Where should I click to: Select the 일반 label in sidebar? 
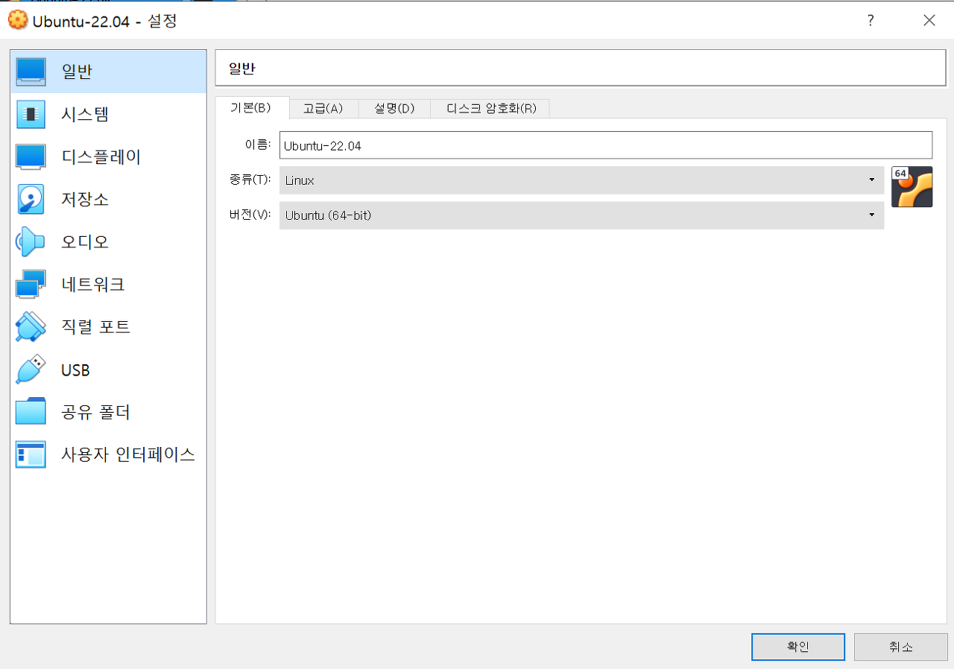click(x=77, y=72)
